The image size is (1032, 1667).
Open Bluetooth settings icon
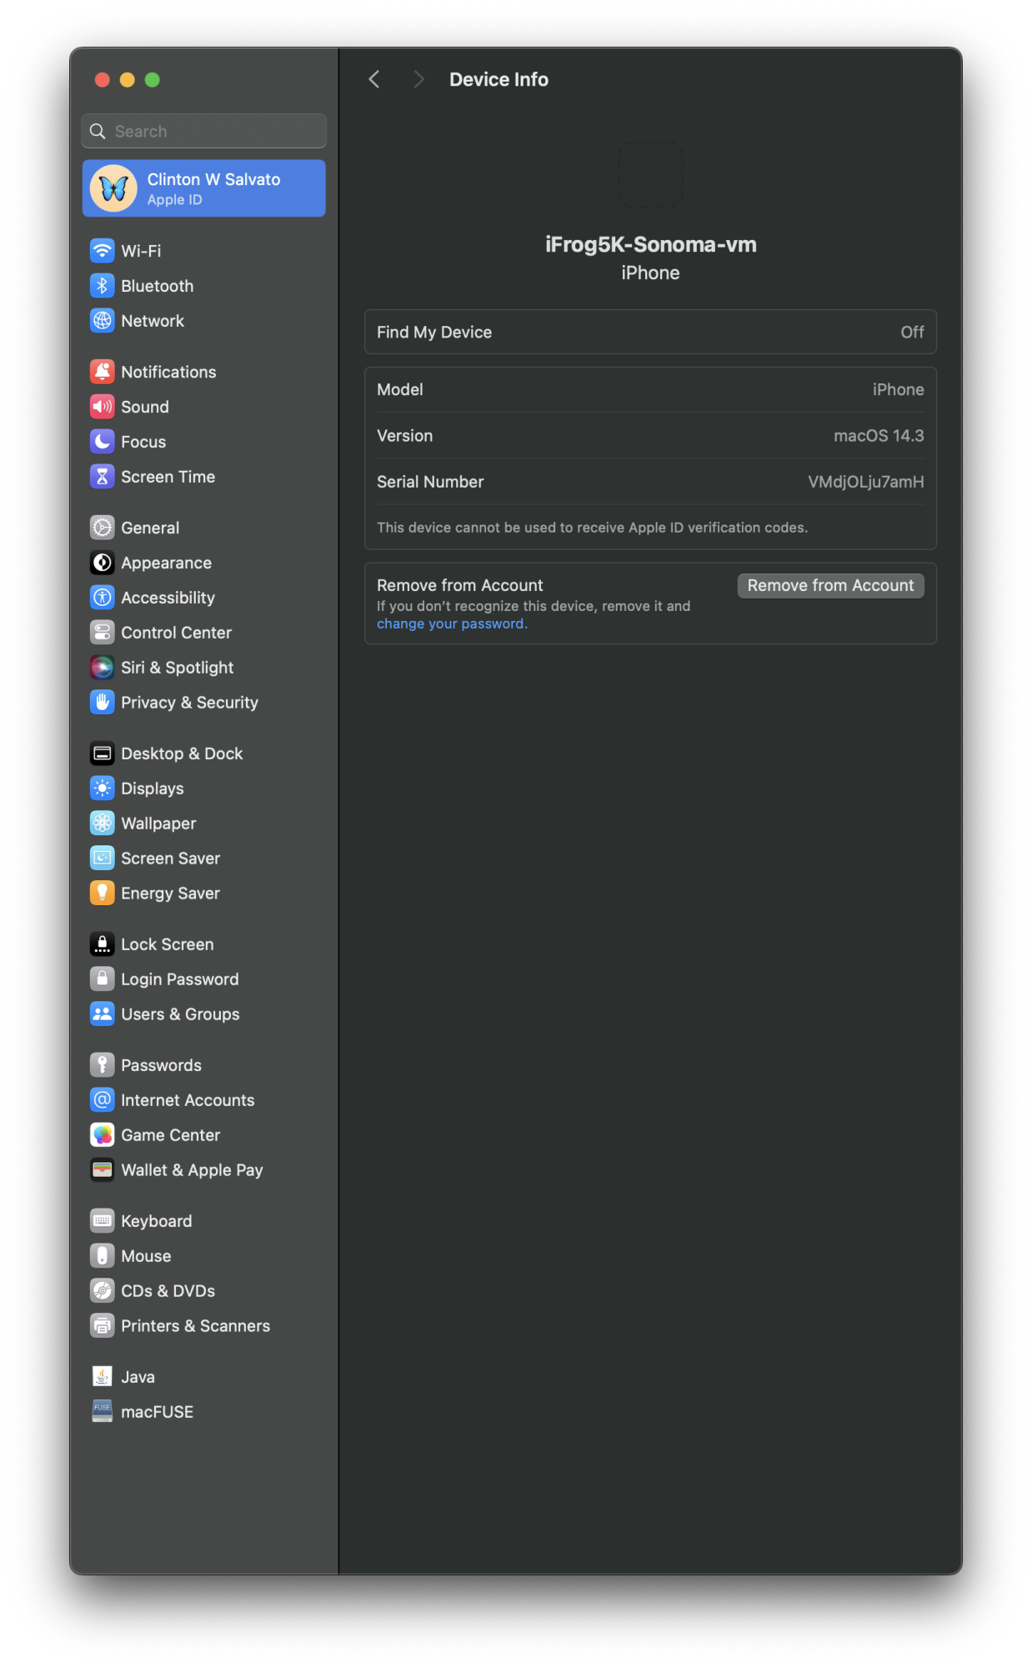coord(102,286)
